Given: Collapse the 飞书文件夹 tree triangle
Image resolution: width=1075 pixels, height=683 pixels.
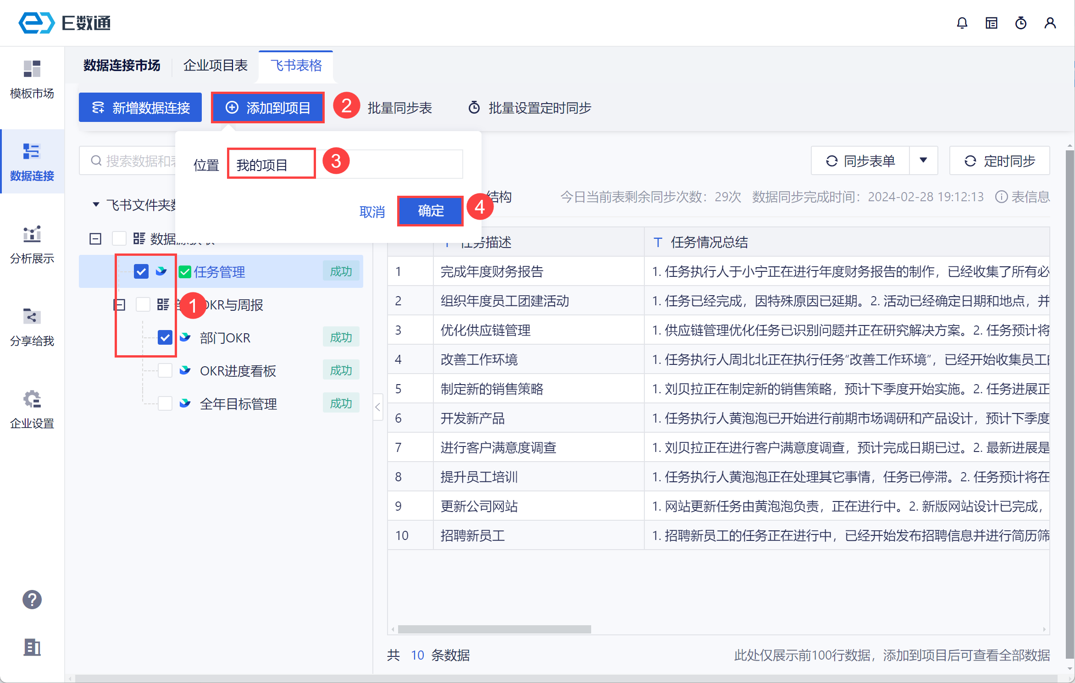Looking at the screenshot, I should (x=95, y=204).
